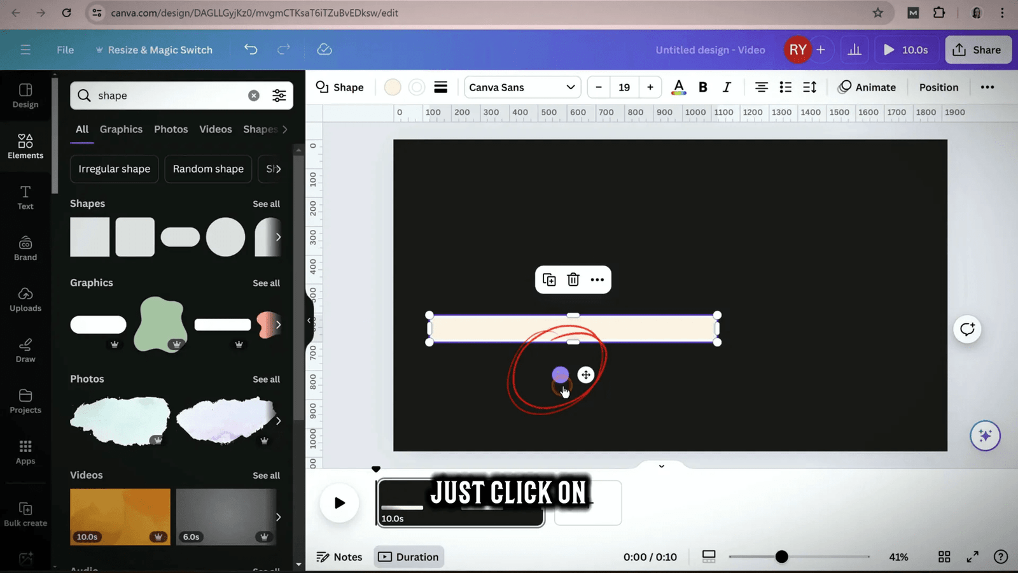Open the Brand sidebar panel

[x=25, y=248]
